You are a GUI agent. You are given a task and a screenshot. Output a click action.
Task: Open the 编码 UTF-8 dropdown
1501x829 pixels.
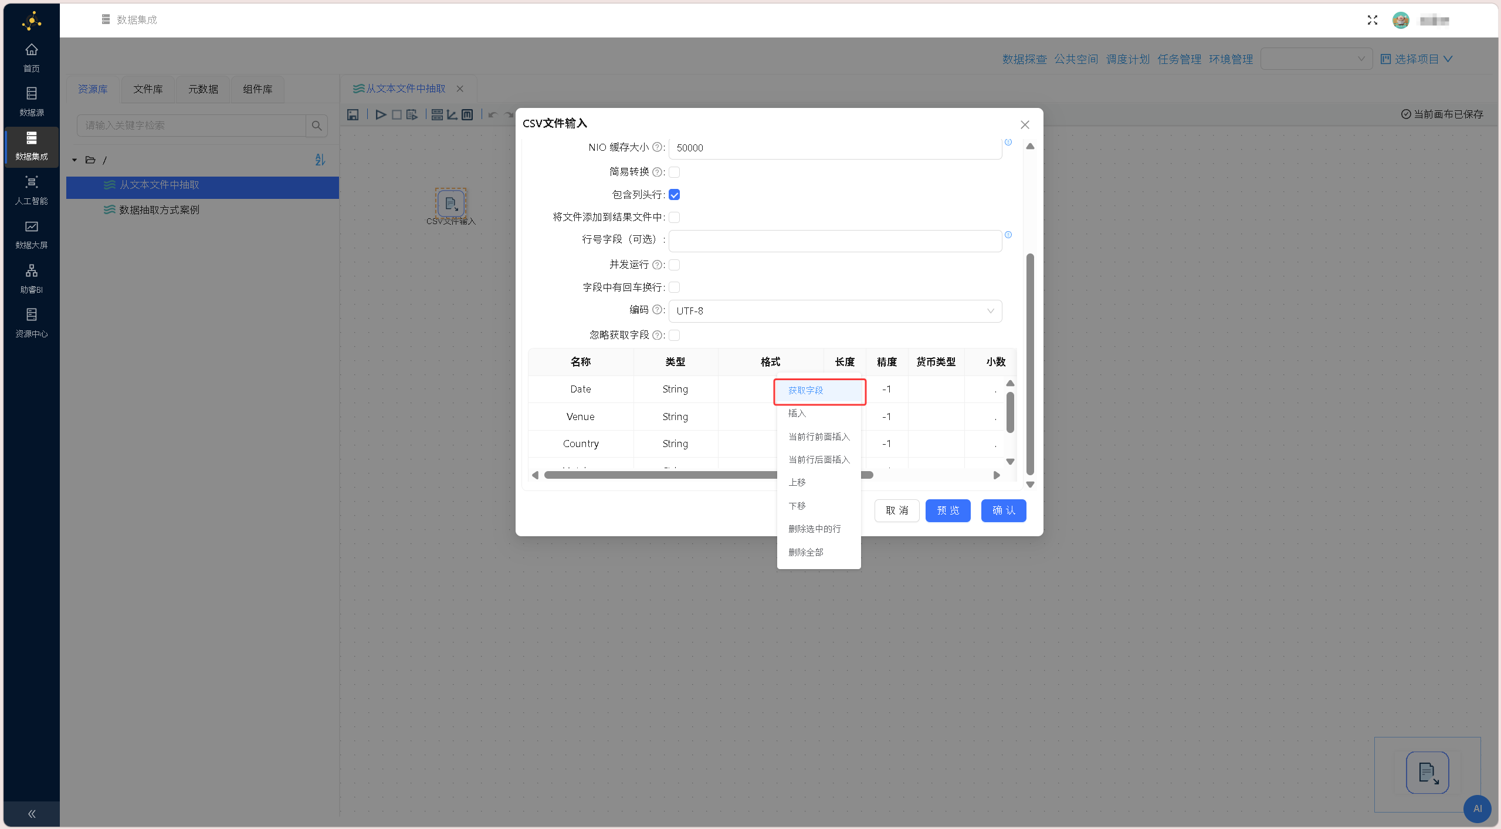(835, 311)
